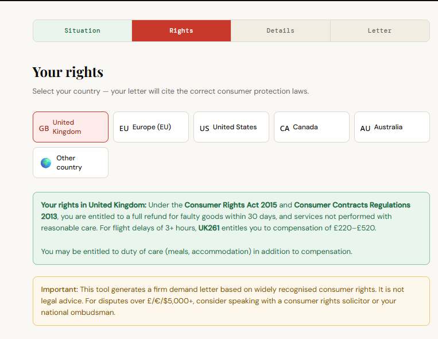Click the GB flag code icon
This screenshot has height=339, width=438.
click(x=44, y=128)
